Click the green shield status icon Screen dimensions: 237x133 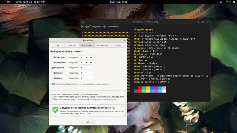55,110
